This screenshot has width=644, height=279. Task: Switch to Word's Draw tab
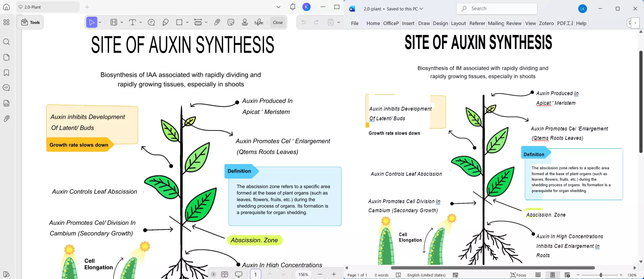tap(424, 23)
